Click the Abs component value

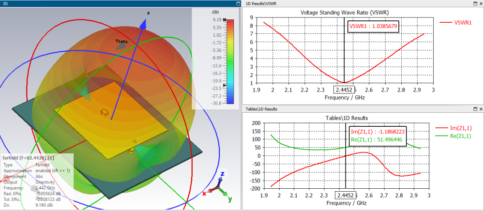[39, 176]
